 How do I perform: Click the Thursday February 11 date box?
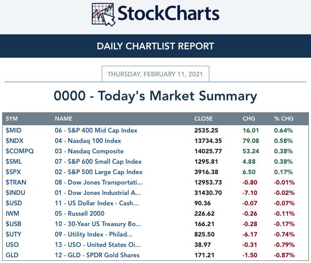coord(155,74)
